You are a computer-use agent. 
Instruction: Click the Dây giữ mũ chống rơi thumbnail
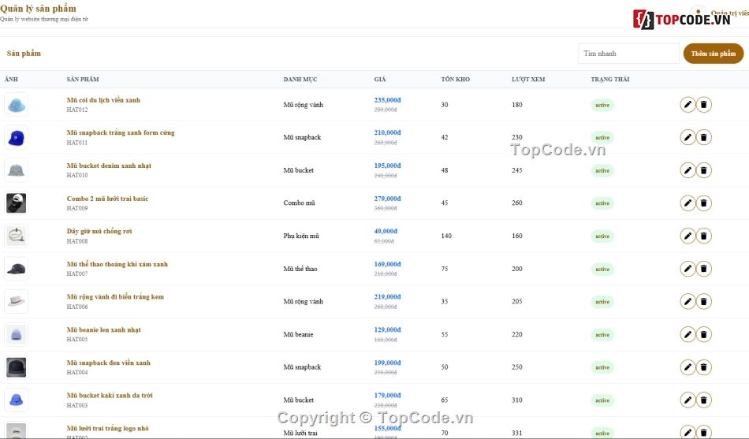coord(17,236)
